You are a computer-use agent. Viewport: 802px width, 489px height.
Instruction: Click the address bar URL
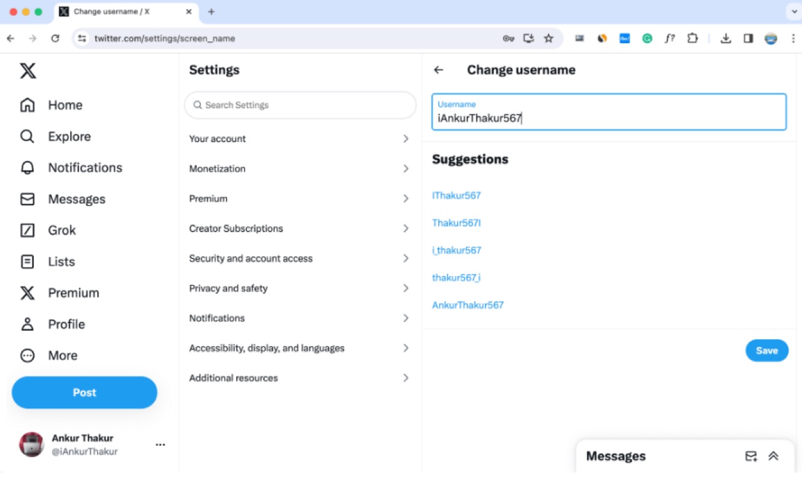[165, 38]
